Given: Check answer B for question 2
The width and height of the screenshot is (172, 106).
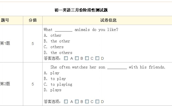Looking at the screenshot, I should pyautogui.click(x=77, y=102).
